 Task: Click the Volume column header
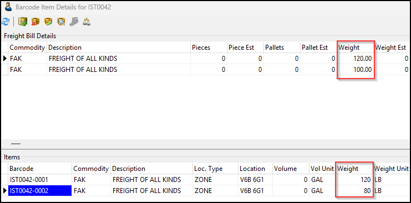[291, 169]
